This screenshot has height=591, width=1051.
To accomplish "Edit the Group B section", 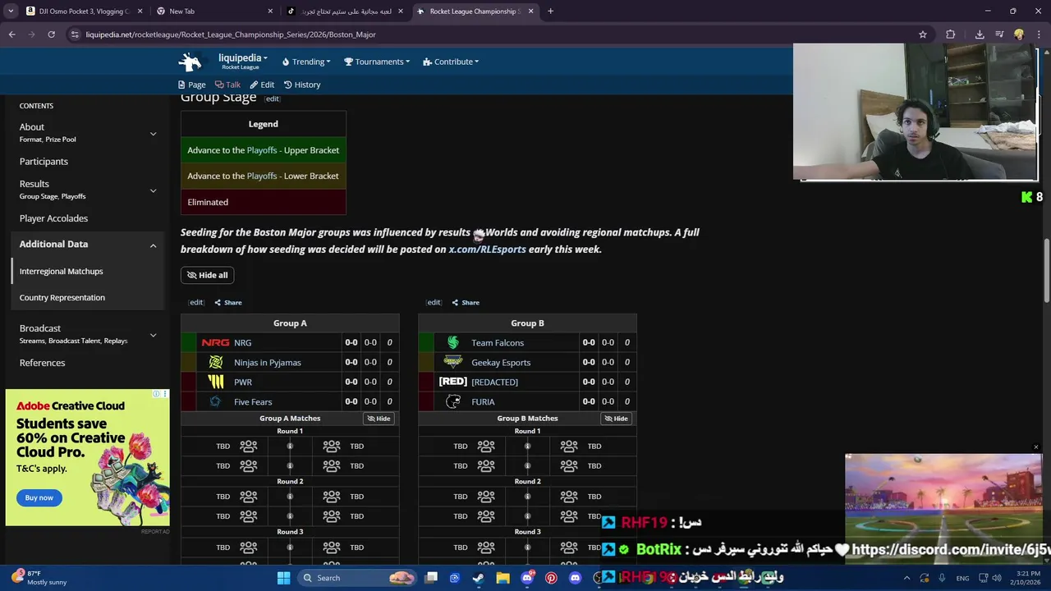I will 434,302.
